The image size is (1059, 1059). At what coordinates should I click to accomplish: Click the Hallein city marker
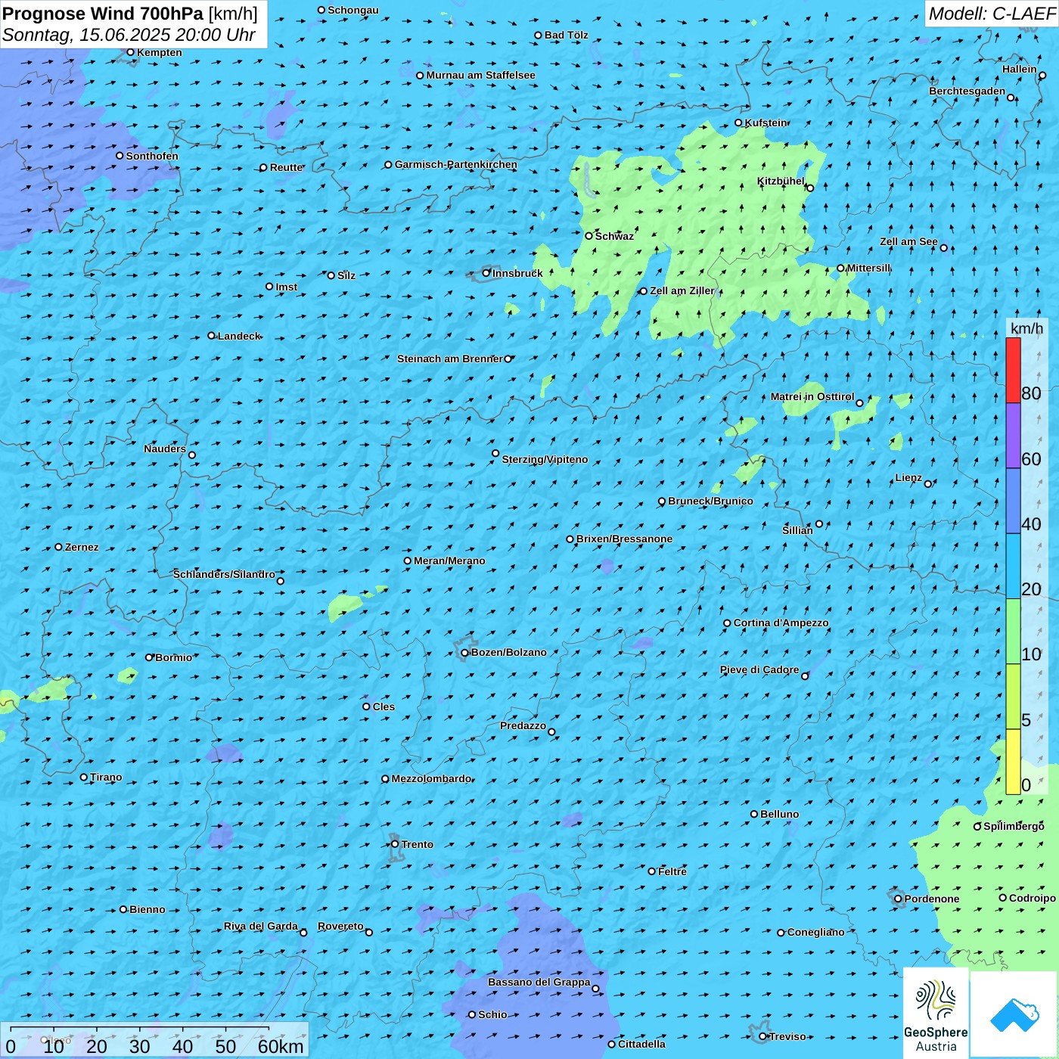(1042, 75)
